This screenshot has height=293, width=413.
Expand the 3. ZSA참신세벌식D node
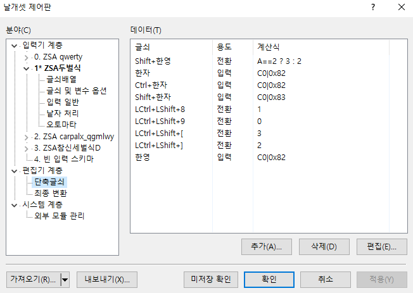(27, 147)
